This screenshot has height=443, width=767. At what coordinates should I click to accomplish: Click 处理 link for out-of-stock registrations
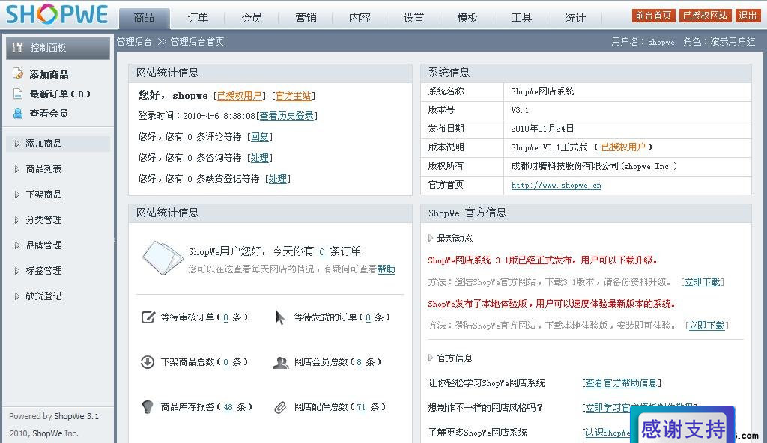(277, 179)
